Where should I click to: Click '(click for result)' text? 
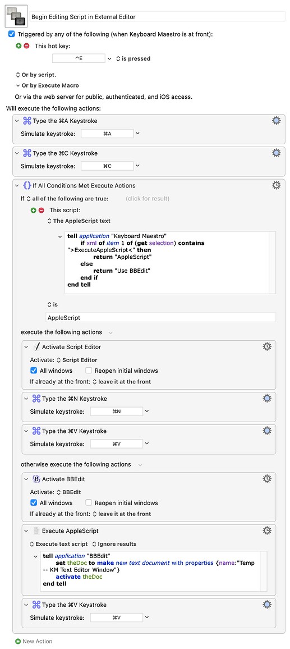pyautogui.click(x=148, y=199)
